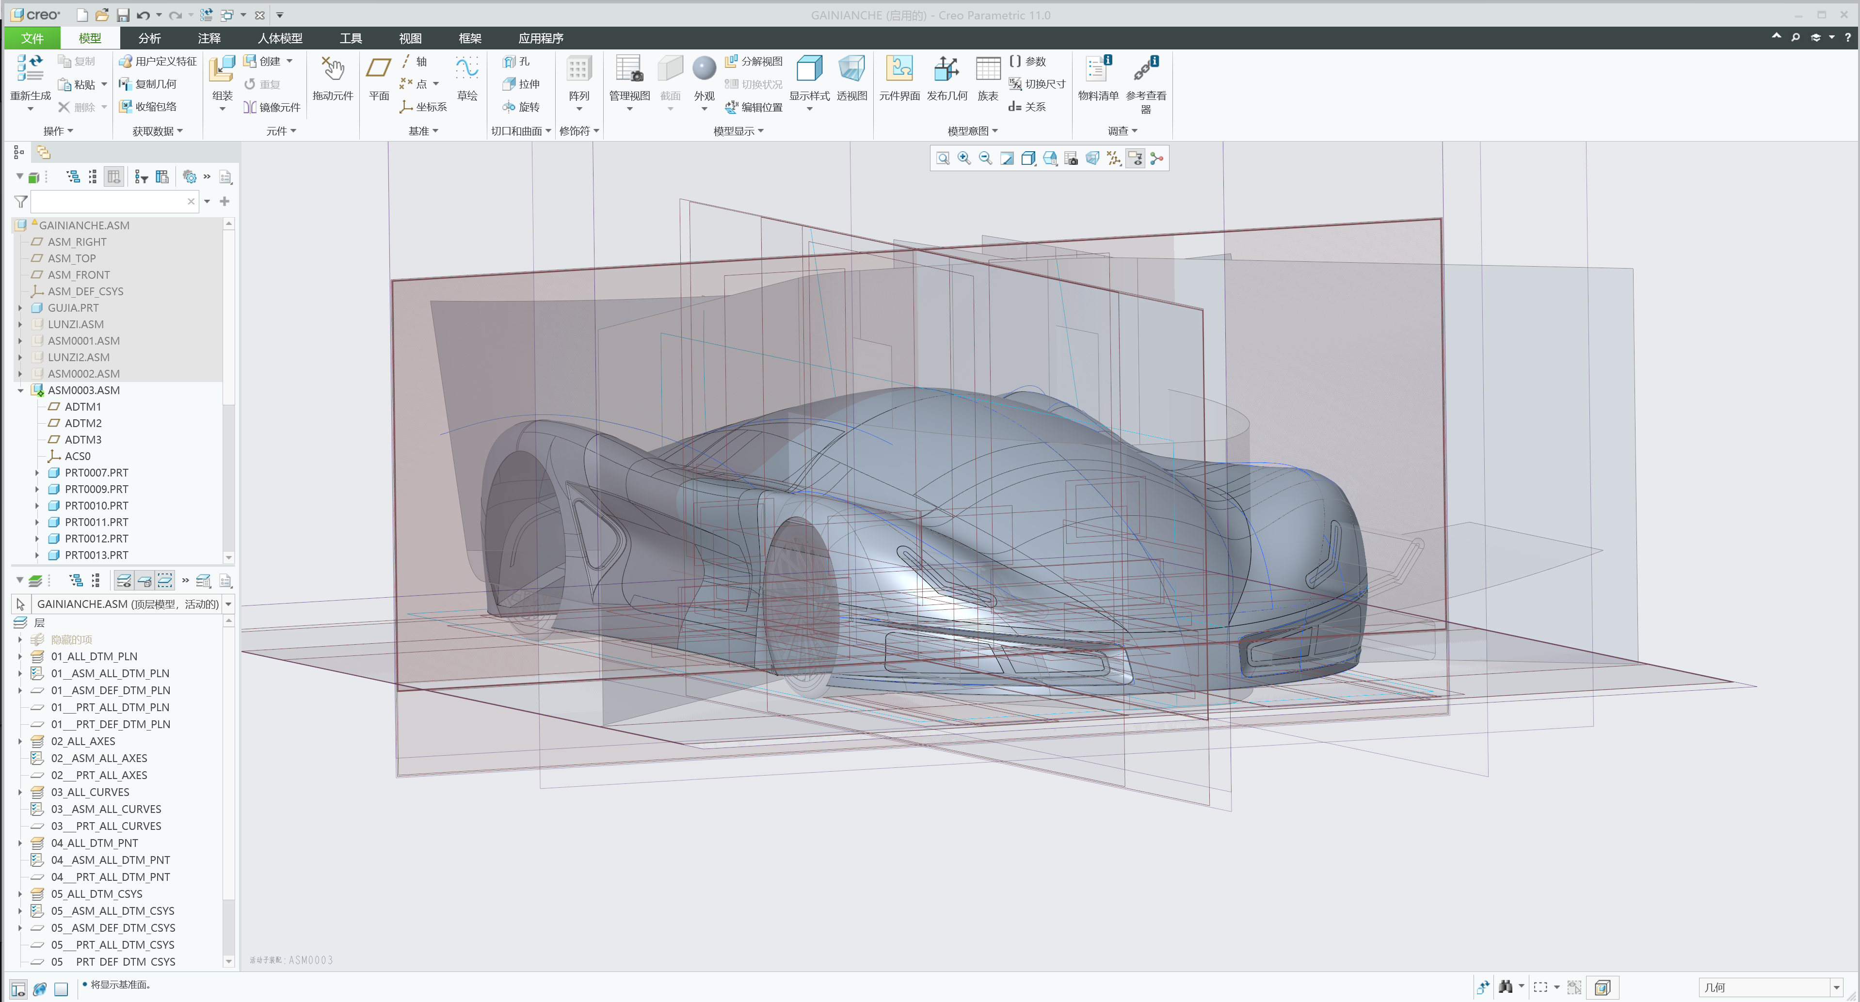This screenshot has width=1860, height=1002.
Task: Toggle annotation display in the graphics toolbar
Action: click(1135, 158)
